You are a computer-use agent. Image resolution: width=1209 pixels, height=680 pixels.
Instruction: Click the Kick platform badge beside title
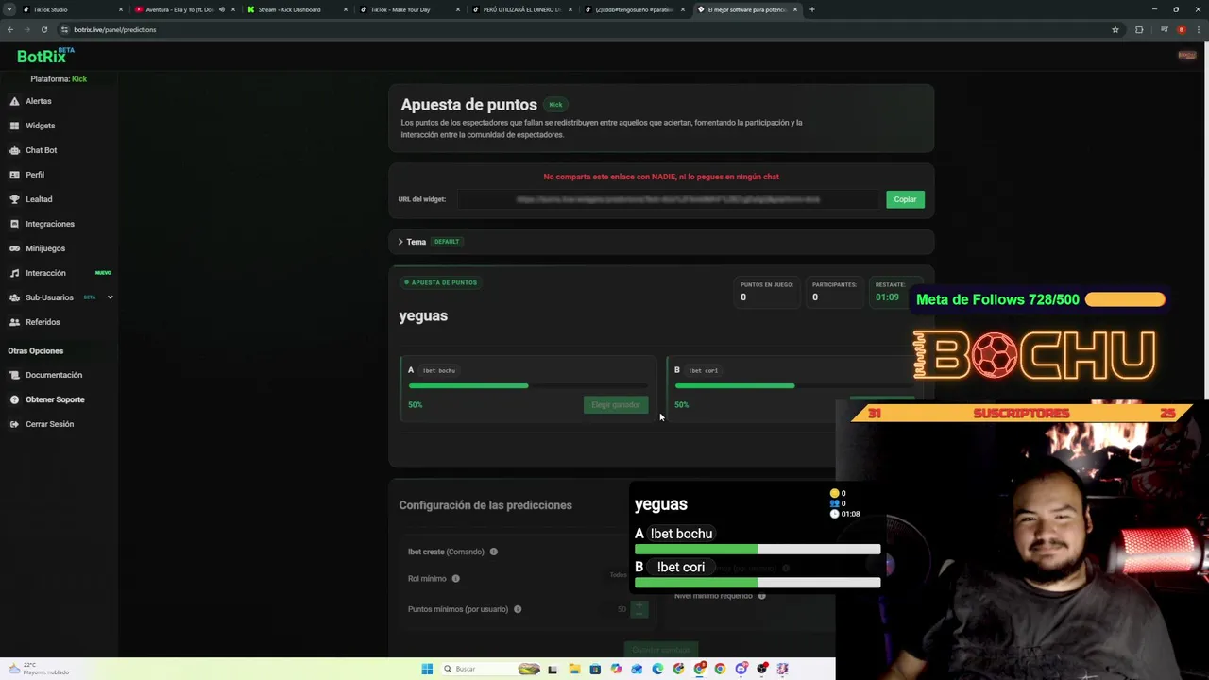click(x=555, y=105)
